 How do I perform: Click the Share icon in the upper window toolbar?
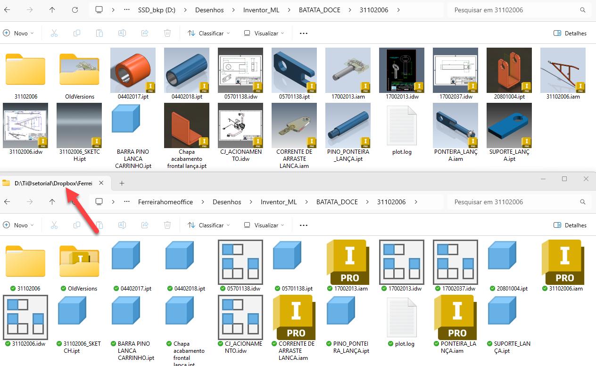(145, 33)
